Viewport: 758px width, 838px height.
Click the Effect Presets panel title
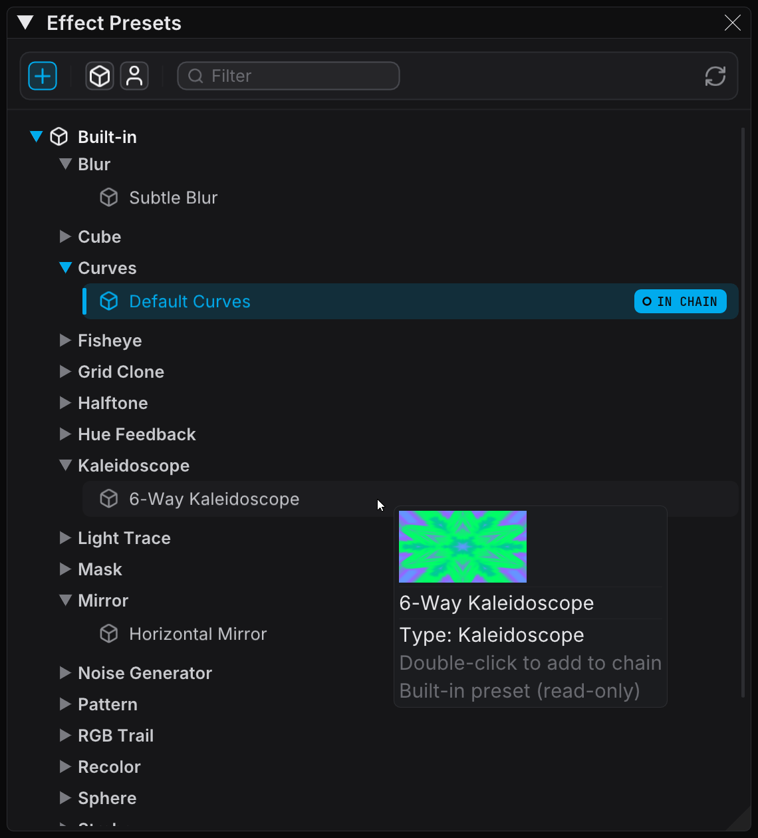tap(114, 23)
